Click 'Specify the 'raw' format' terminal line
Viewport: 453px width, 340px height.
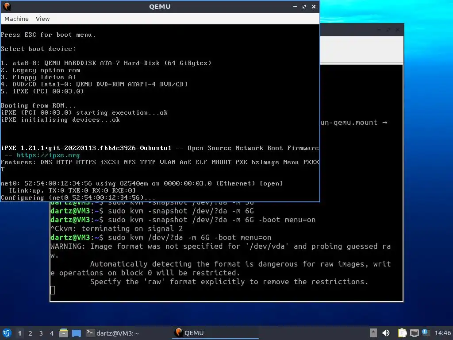coord(230,282)
